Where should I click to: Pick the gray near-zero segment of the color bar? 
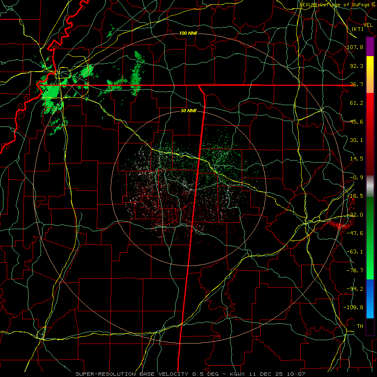pyautogui.click(x=370, y=186)
